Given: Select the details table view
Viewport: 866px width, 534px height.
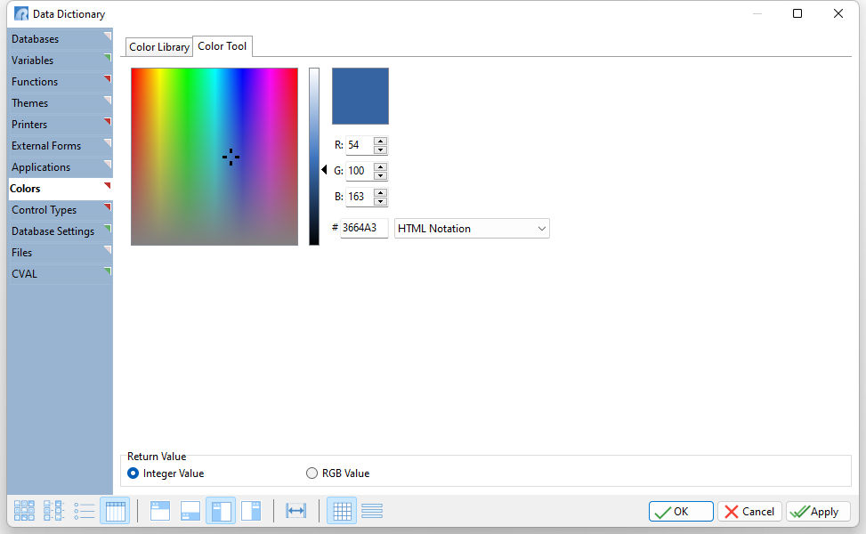Looking at the screenshot, I should [116, 510].
